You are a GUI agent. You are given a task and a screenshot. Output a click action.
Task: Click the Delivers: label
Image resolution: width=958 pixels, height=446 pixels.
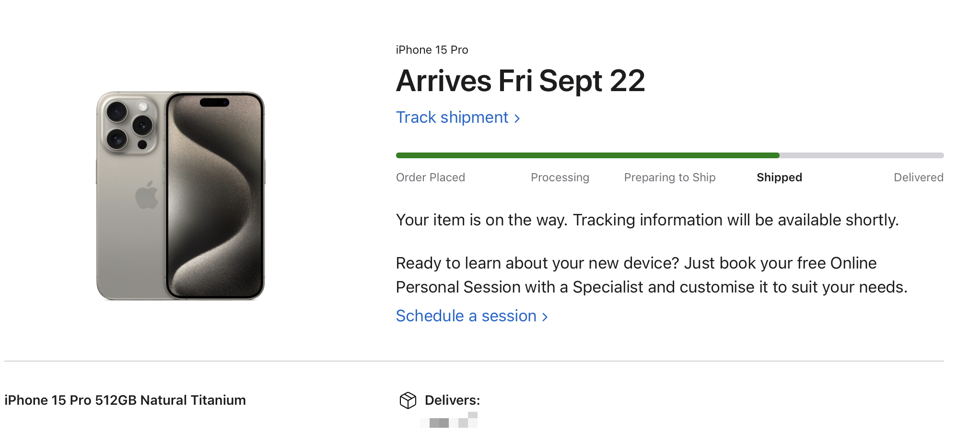coord(452,400)
